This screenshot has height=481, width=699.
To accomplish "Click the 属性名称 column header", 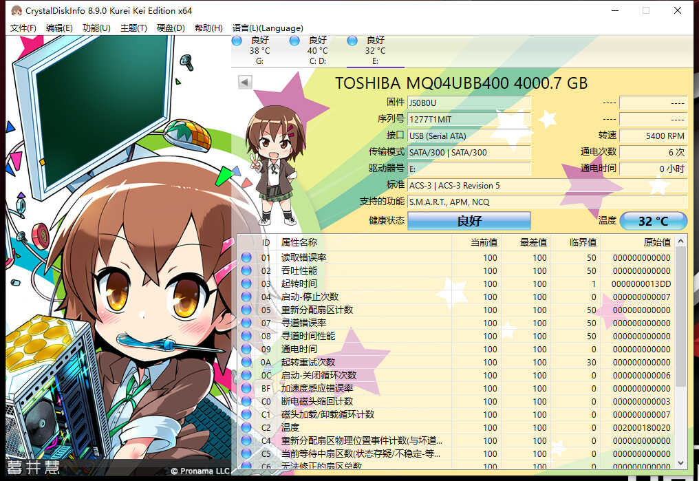I will pos(364,242).
